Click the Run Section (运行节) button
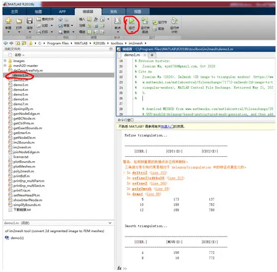This screenshot has width=277, height=272. click(160, 22)
